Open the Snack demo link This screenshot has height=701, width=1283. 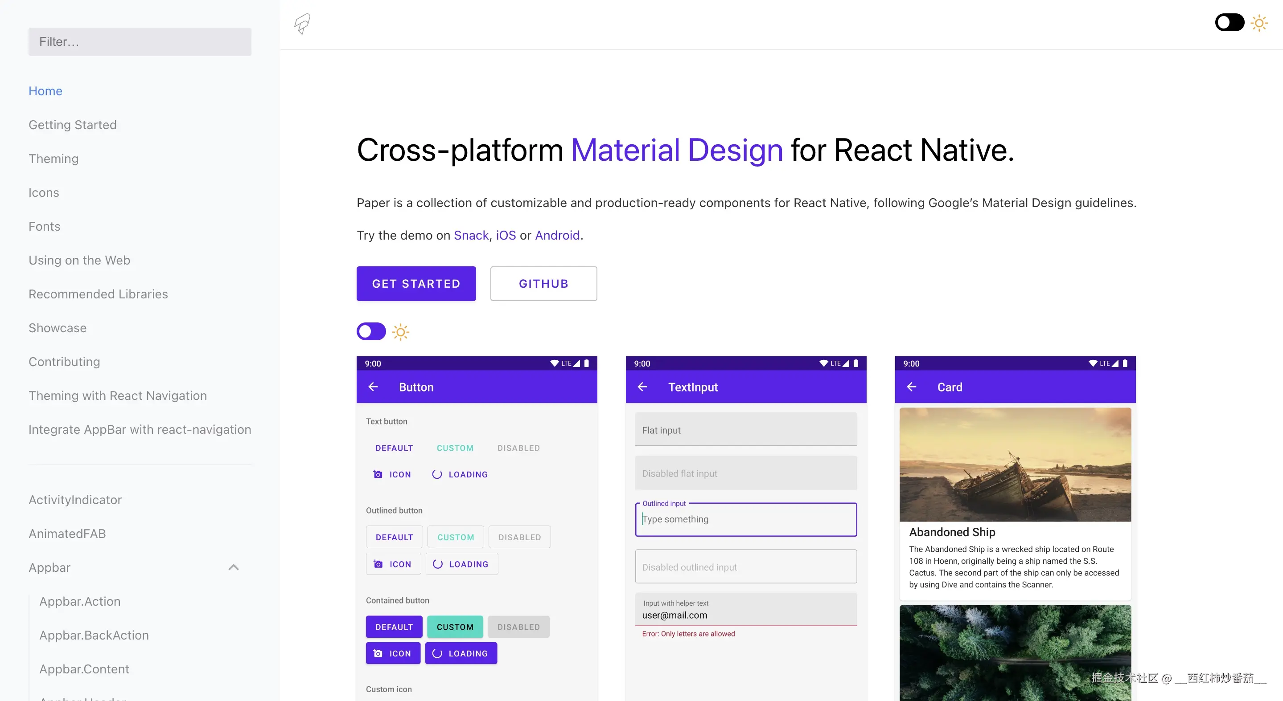coord(471,235)
